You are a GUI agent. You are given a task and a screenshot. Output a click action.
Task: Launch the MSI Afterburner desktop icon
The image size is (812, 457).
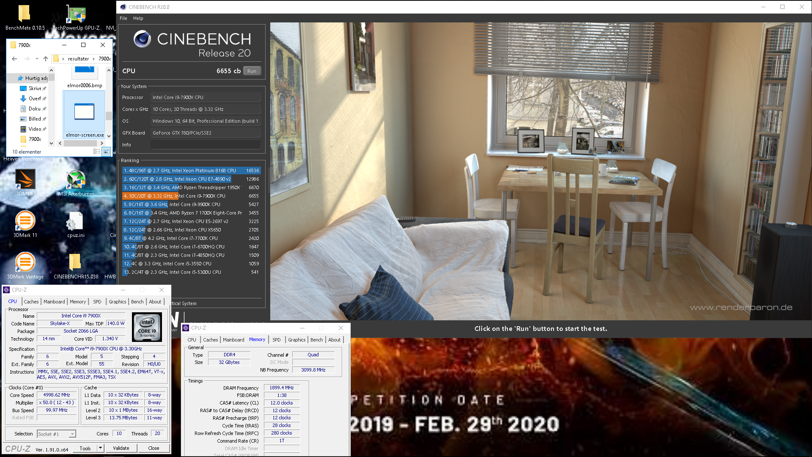tap(76, 182)
